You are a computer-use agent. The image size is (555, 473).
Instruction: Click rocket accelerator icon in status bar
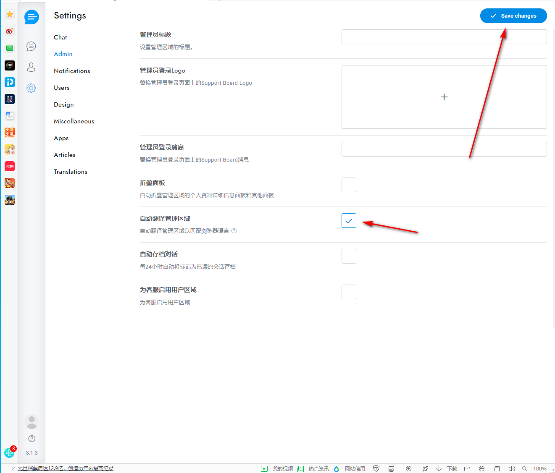425,469
